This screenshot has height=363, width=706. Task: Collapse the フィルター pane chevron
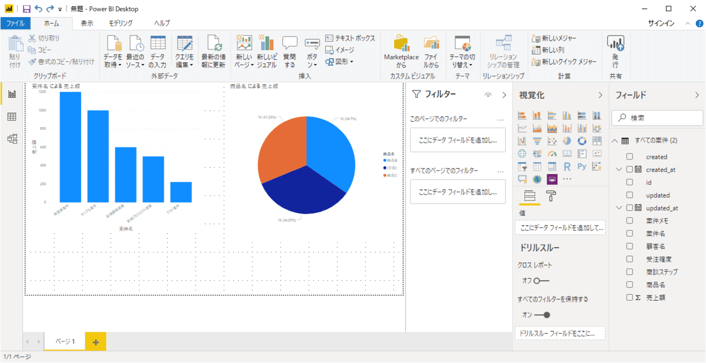(504, 95)
